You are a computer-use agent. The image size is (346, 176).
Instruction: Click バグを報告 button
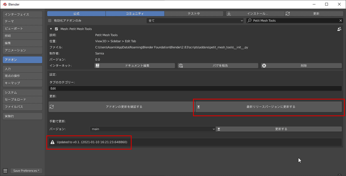(218, 66)
